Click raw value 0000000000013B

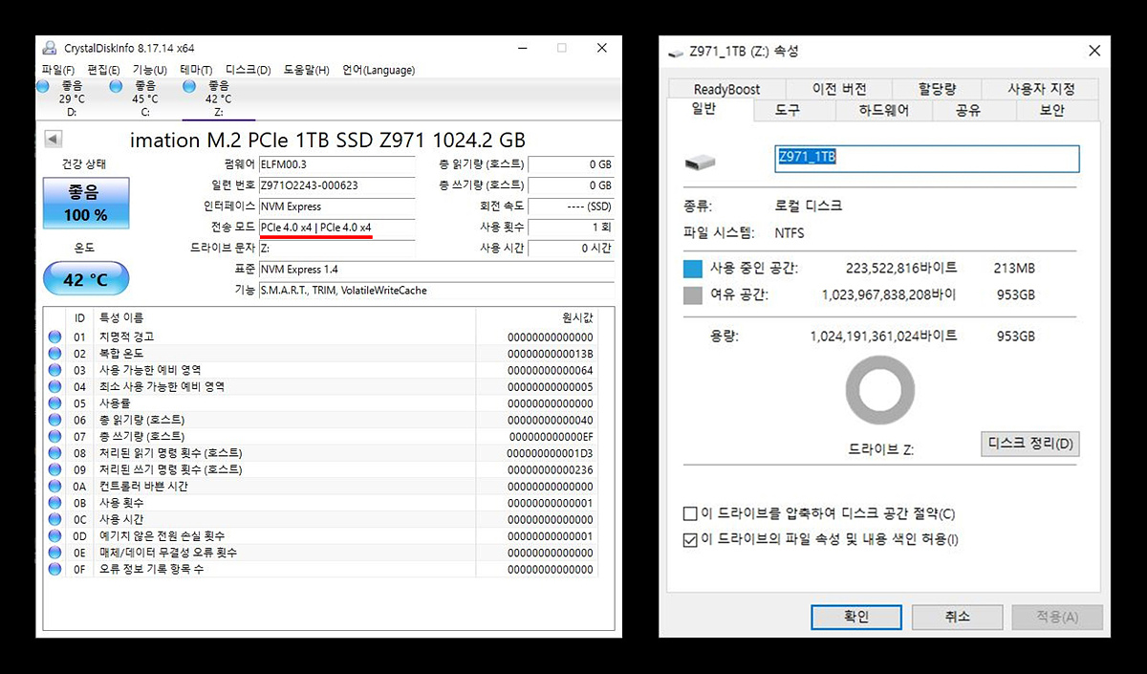[550, 354]
